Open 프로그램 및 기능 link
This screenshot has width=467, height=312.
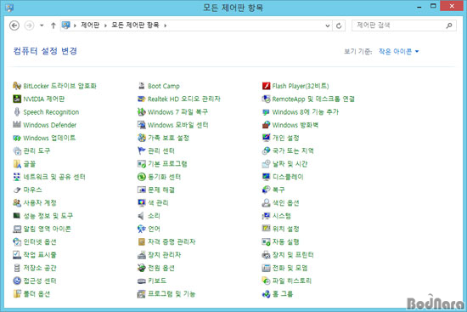tap(172, 294)
